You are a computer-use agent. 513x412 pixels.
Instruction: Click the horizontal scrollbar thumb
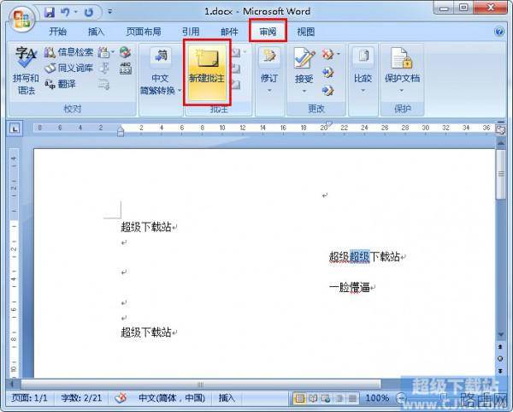201,384
